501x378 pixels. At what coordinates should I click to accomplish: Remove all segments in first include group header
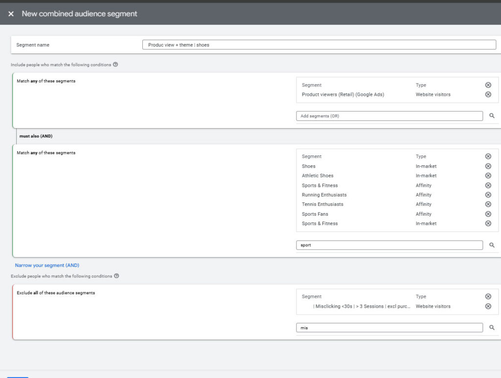click(488, 85)
